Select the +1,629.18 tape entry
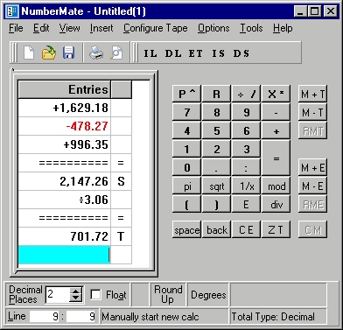343x330 pixels. pyautogui.click(x=65, y=108)
